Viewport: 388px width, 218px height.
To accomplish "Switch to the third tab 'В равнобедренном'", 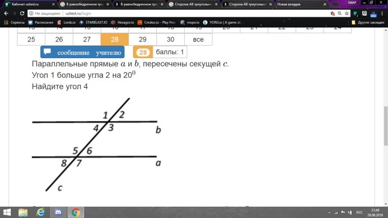I will [137, 4].
